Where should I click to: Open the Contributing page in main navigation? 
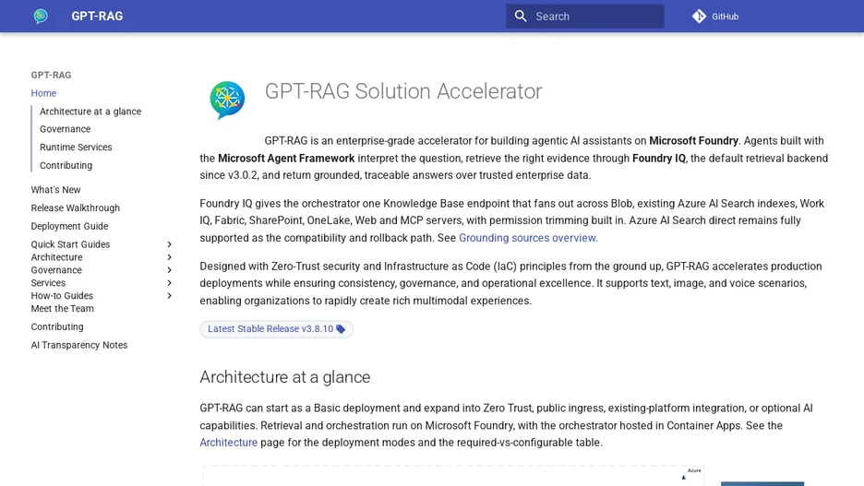click(x=57, y=327)
